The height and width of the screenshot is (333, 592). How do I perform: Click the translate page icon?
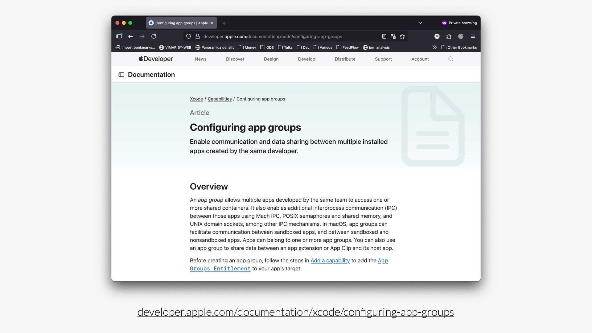393,36
